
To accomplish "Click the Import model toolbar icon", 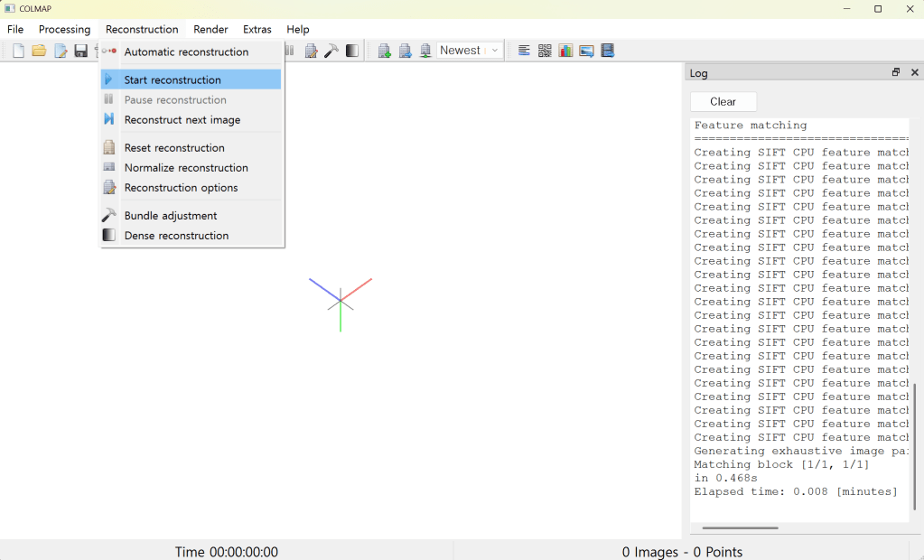I will (x=384, y=51).
